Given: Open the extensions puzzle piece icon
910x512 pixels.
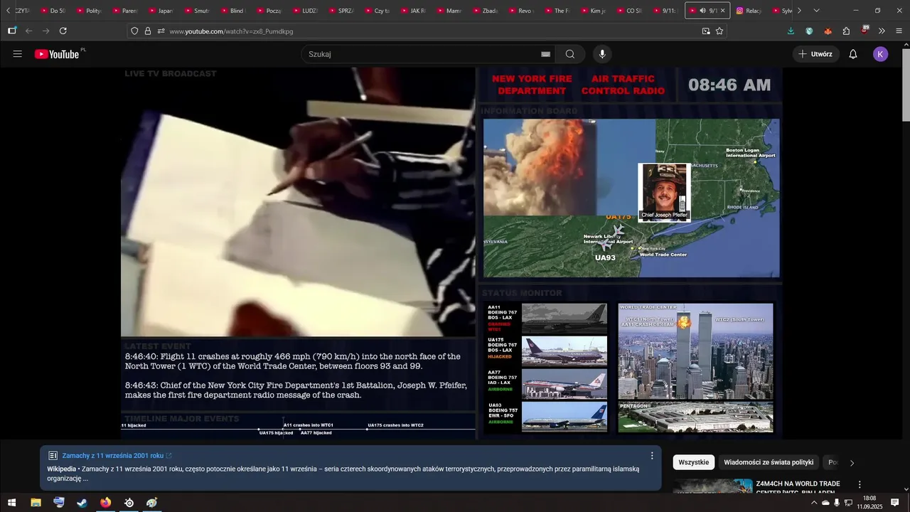Looking at the screenshot, I should (846, 31).
